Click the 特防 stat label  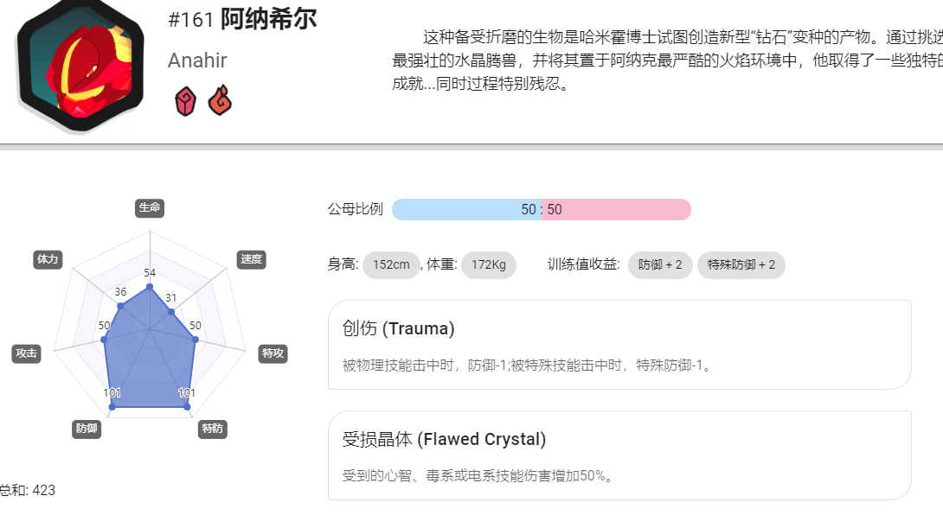212,429
